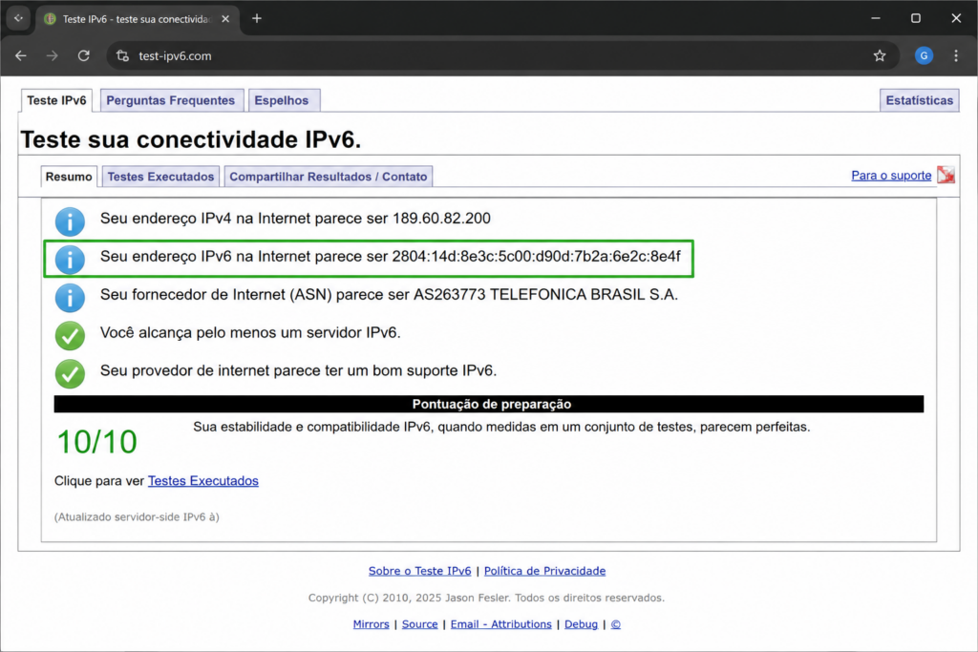Click the Teste IPv6 page favicon
The width and height of the screenshot is (978, 652).
coord(50,19)
